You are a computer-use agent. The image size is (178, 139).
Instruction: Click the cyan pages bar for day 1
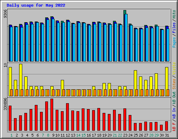pyautogui.click(x=11, y=44)
